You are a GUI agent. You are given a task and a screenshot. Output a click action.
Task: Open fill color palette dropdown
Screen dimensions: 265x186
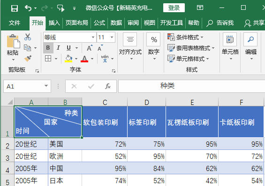76,59
